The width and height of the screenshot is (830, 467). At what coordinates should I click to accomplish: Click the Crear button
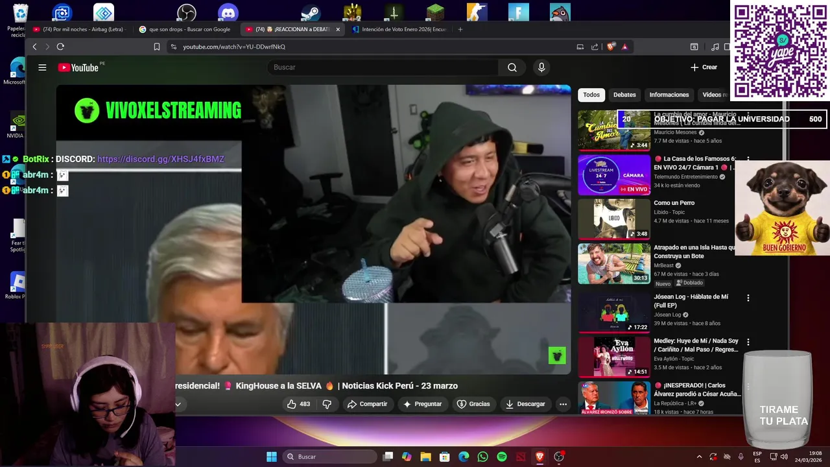[x=704, y=67]
